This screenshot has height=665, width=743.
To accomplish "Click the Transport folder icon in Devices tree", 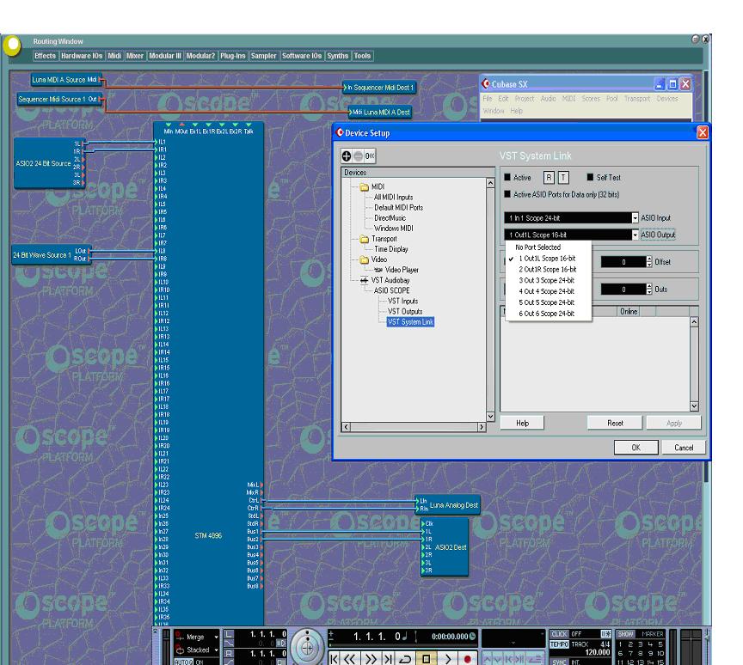I will (x=364, y=239).
